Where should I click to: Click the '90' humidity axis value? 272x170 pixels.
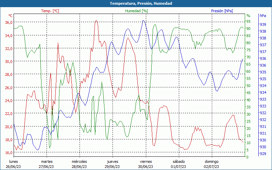pyautogui.click(x=249, y=29)
